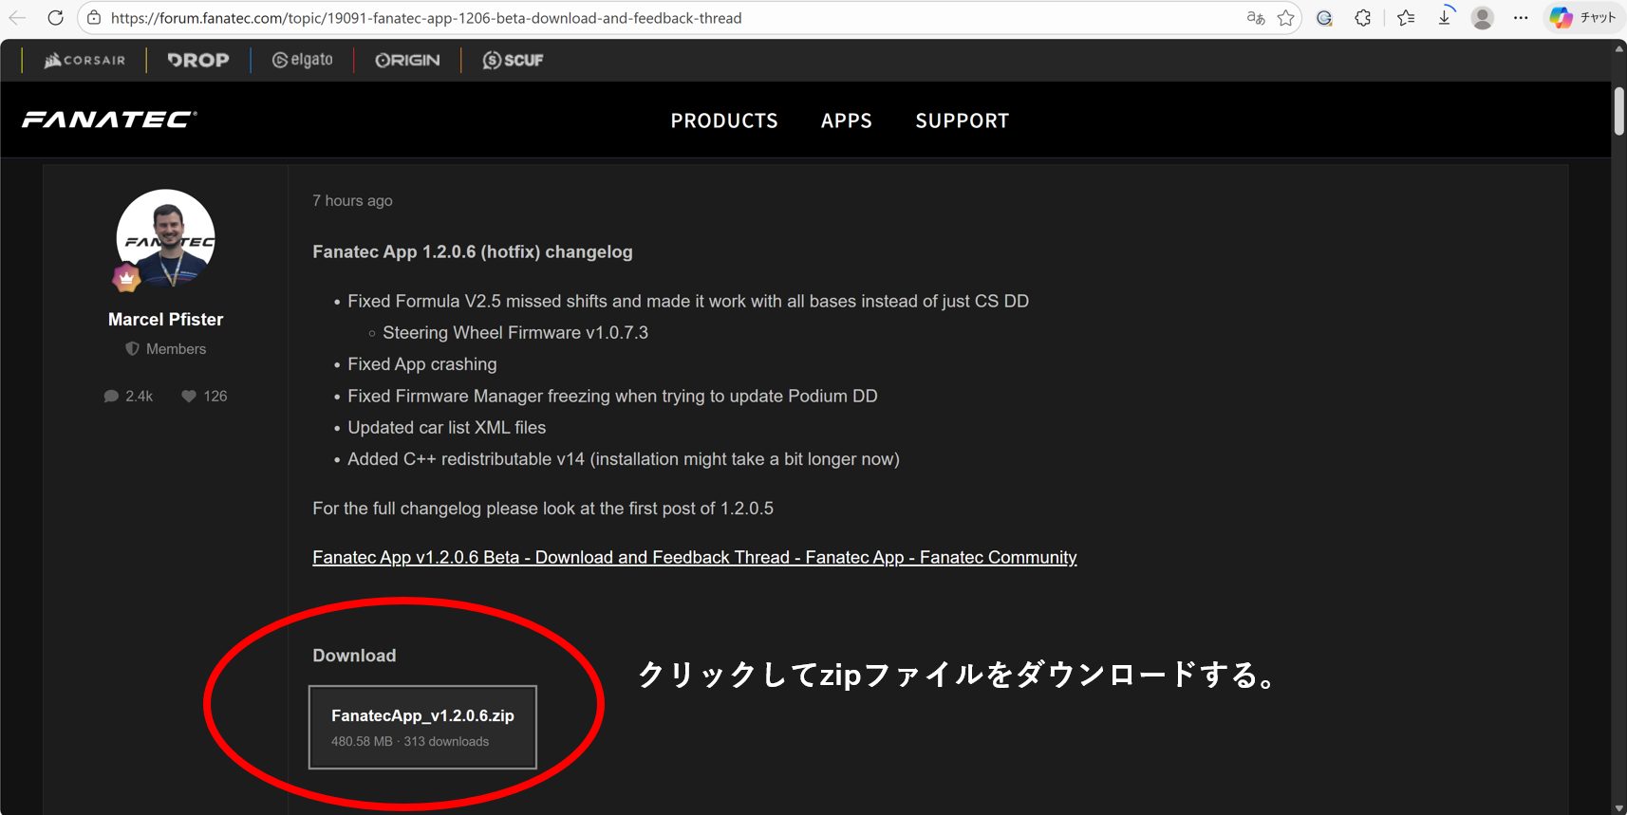
Task: Visit the Corsair brand link
Action: [x=85, y=60]
